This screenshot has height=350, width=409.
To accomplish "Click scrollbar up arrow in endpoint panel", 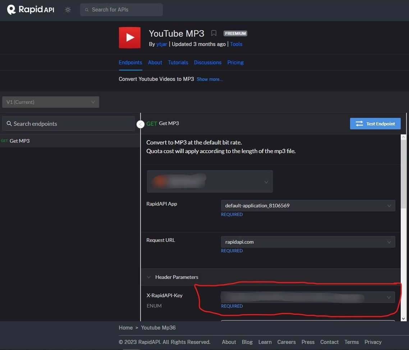I will click(x=404, y=137).
